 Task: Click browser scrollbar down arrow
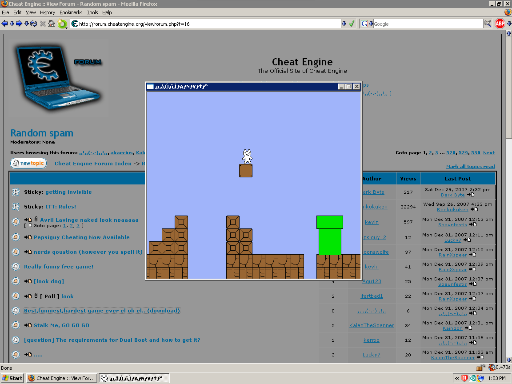(509, 360)
